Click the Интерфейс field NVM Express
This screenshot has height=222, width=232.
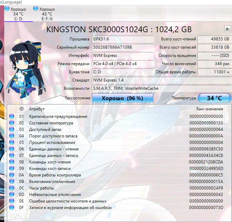(x=122, y=56)
